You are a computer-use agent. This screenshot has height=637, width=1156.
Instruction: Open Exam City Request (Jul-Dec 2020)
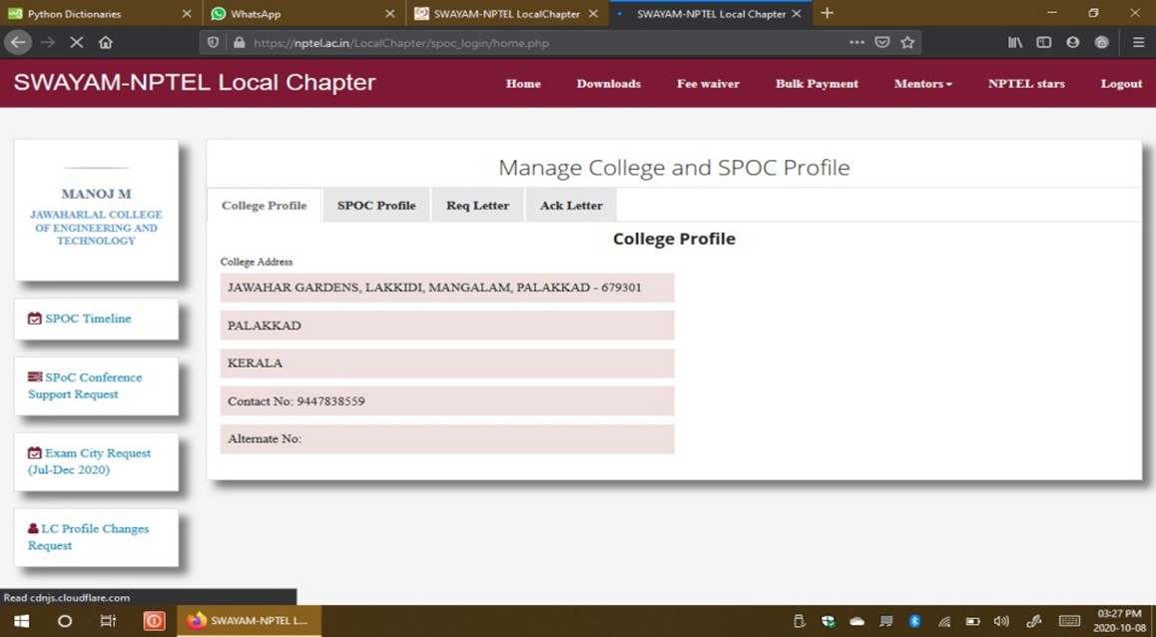pyautogui.click(x=89, y=461)
